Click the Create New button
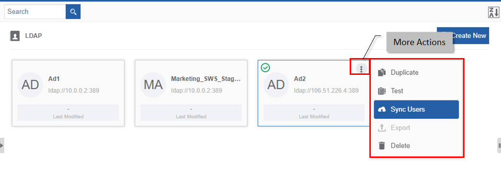501x179 pixels. [x=463, y=36]
